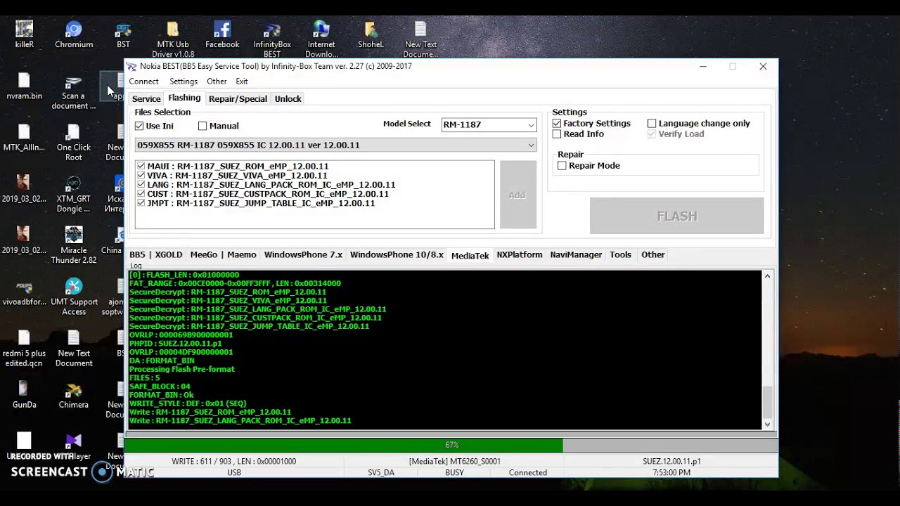Screen dimensions: 900x506
Task: Uncheck the CUST custpack file entry
Action: pyautogui.click(x=141, y=193)
